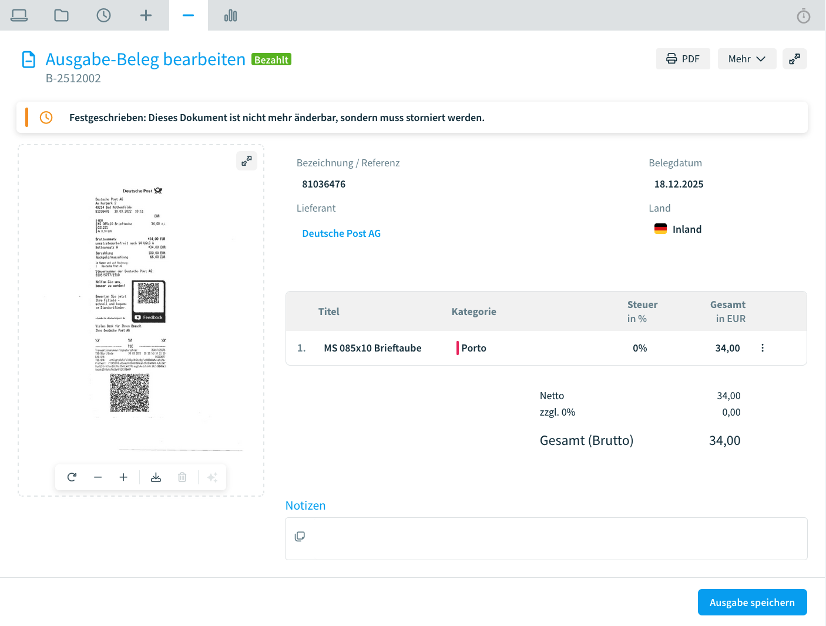The image size is (826, 626).
Task: Zoom in on the receipt preview
Action: point(123,477)
